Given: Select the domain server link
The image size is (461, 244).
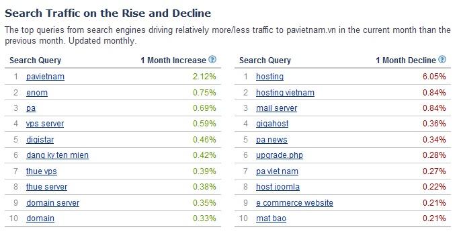Looking at the screenshot, I should [x=53, y=203].
